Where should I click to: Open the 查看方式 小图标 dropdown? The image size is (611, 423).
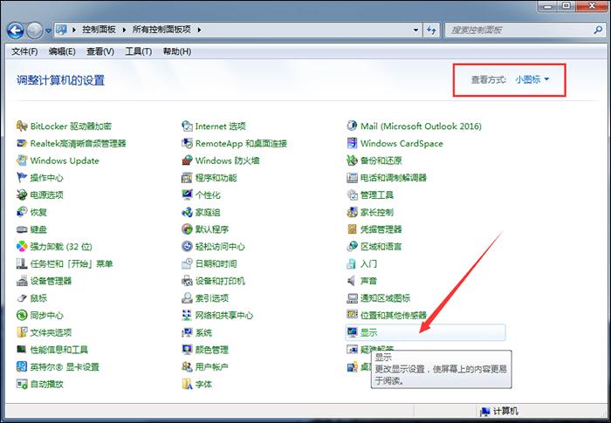(x=532, y=79)
